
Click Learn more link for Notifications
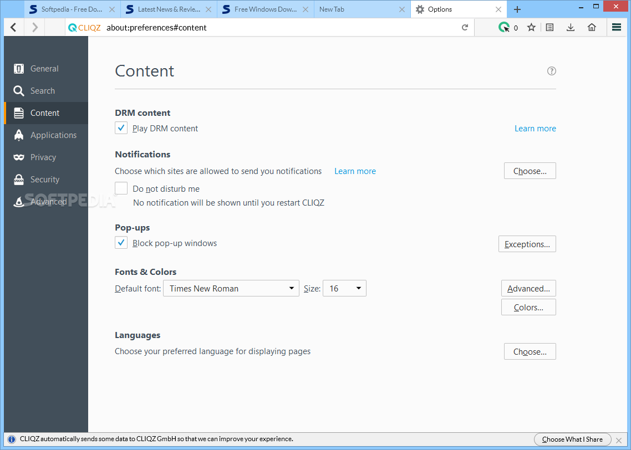(355, 171)
